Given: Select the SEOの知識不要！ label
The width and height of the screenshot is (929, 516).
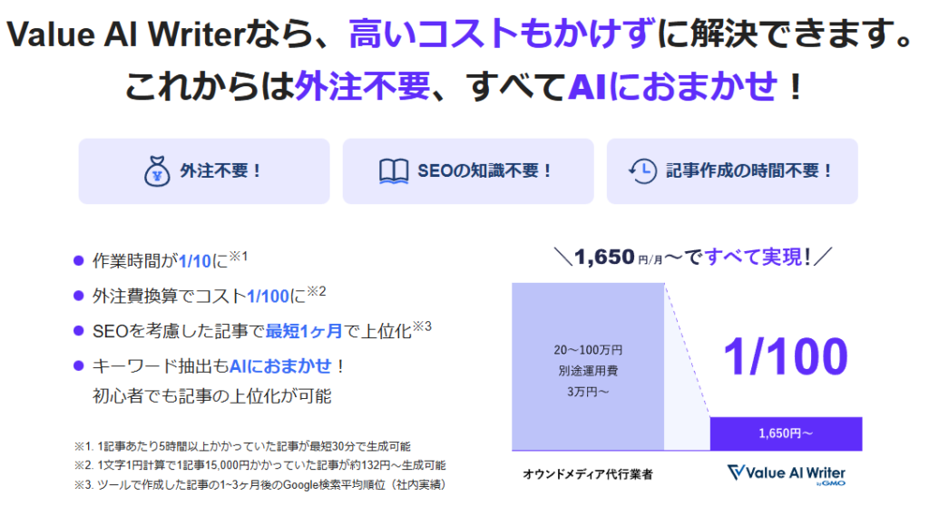Looking at the screenshot, I should coord(485,171).
